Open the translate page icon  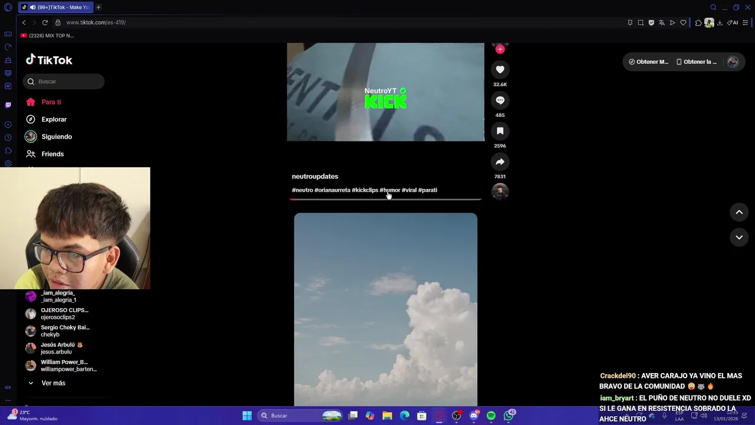(x=662, y=22)
